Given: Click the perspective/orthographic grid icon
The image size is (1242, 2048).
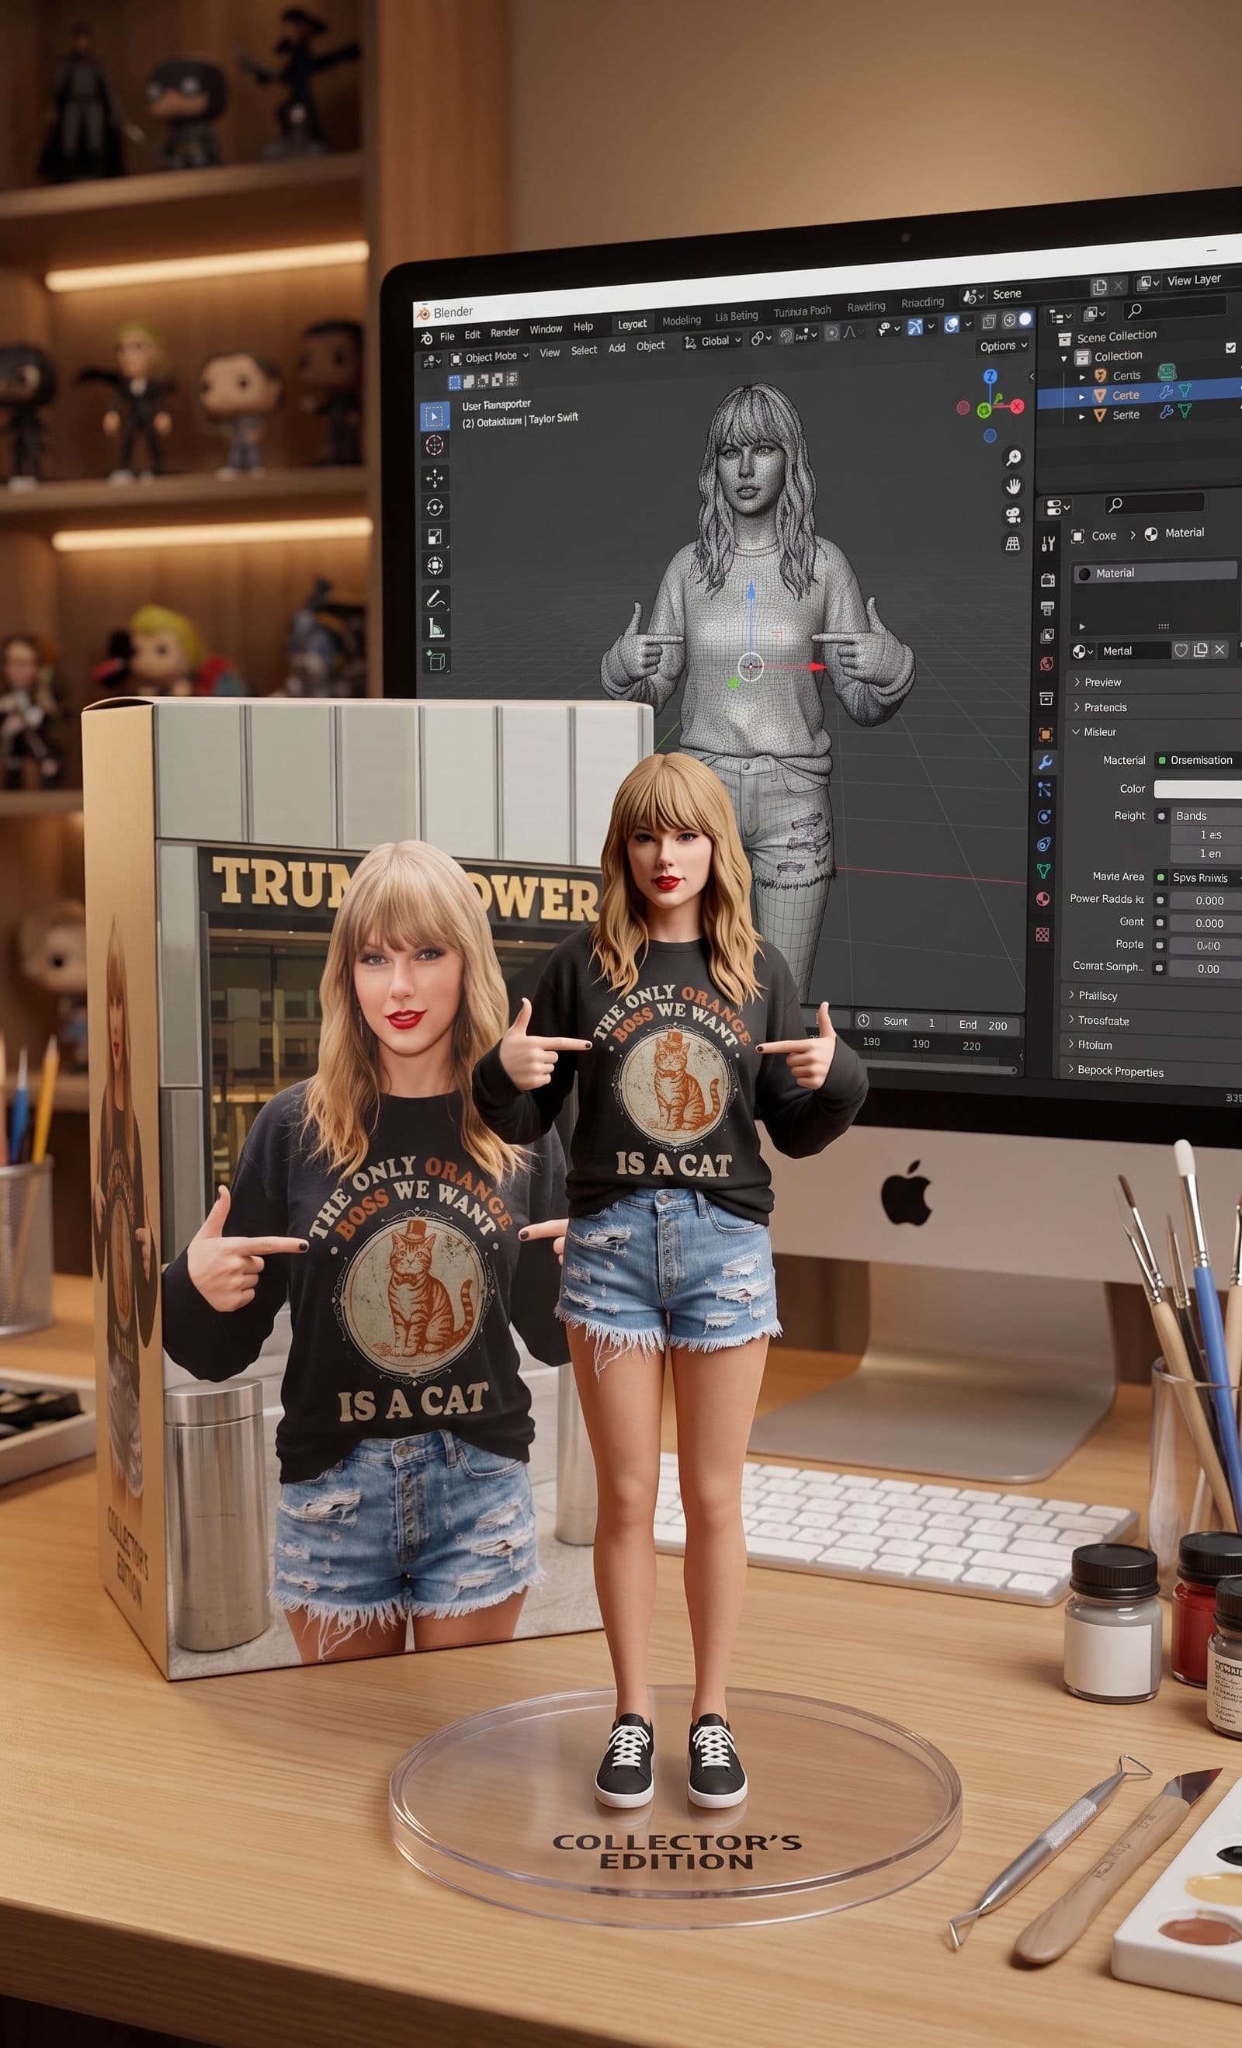Looking at the screenshot, I should click(x=1012, y=543).
